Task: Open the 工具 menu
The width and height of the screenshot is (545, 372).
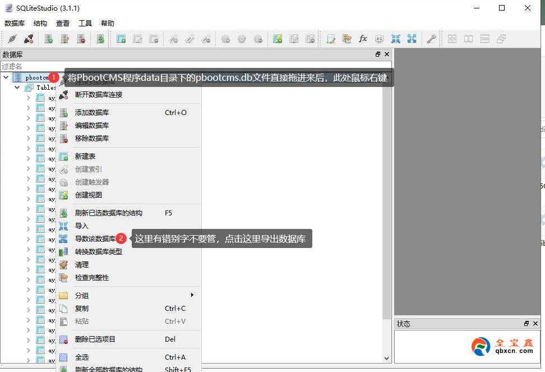Action: (85, 24)
